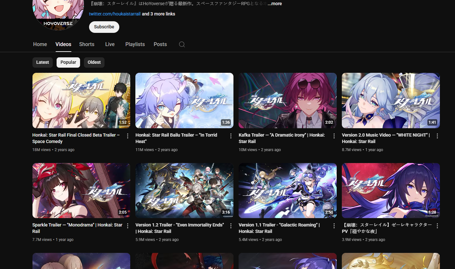The width and height of the screenshot is (455, 269).
Task: Open Sparkle 'Monodrama' Trailer title
Action: coord(77,228)
